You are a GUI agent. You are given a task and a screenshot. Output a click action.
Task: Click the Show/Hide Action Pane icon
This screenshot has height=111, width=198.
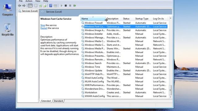click(55, 6)
